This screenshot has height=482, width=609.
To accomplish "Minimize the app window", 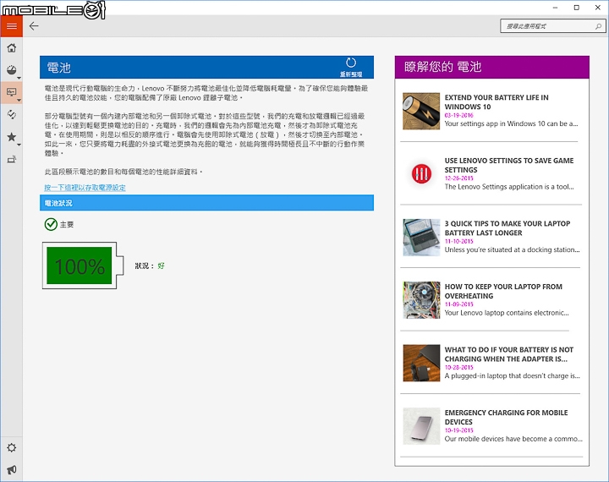I will click(556, 8).
